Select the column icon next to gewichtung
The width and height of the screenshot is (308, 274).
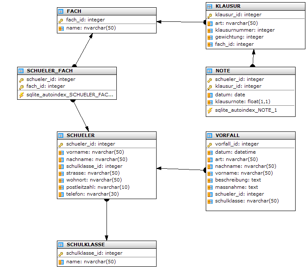coord(210,37)
